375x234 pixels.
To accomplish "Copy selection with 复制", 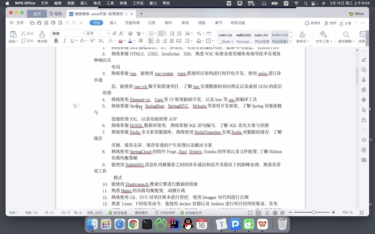I will pos(27,41).
